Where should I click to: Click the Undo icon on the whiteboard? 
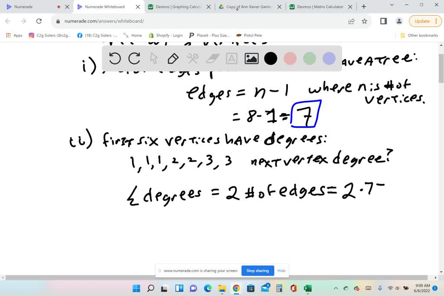(115, 58)
